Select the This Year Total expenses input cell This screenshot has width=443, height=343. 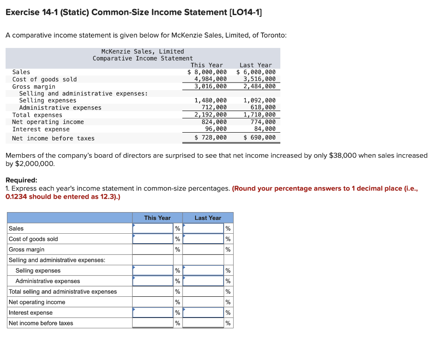click(x=153, y=292)
